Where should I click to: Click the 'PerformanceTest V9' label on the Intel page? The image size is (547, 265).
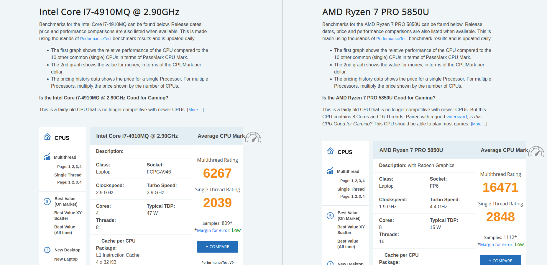tap(217, 263)
